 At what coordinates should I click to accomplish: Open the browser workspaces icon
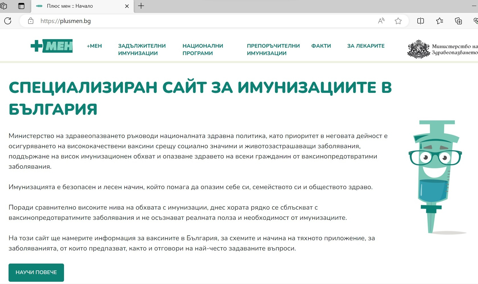pos(3,6)
